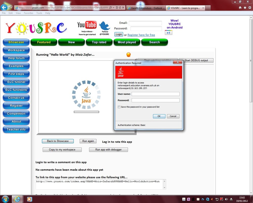Open the Help menu
This screenshot has width=253, height=203.
(x=48, y=13)
